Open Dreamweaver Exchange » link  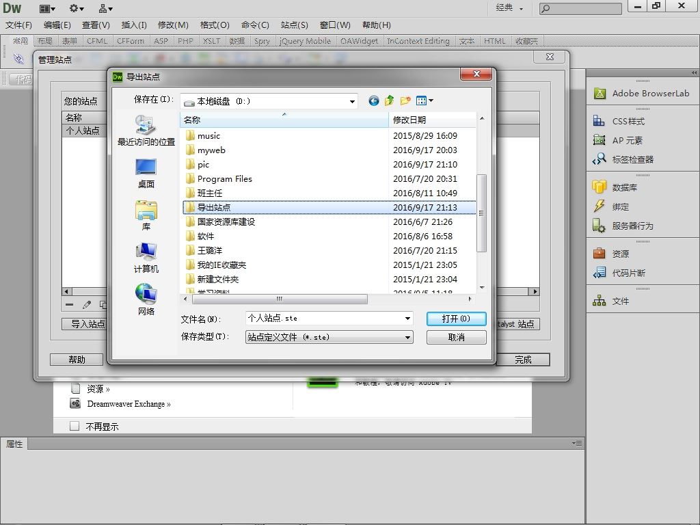[x=129, y=404]
